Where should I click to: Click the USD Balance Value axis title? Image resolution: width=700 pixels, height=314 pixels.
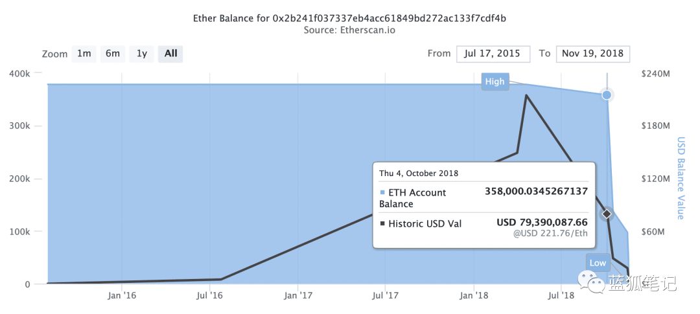(x=681, y=178)
